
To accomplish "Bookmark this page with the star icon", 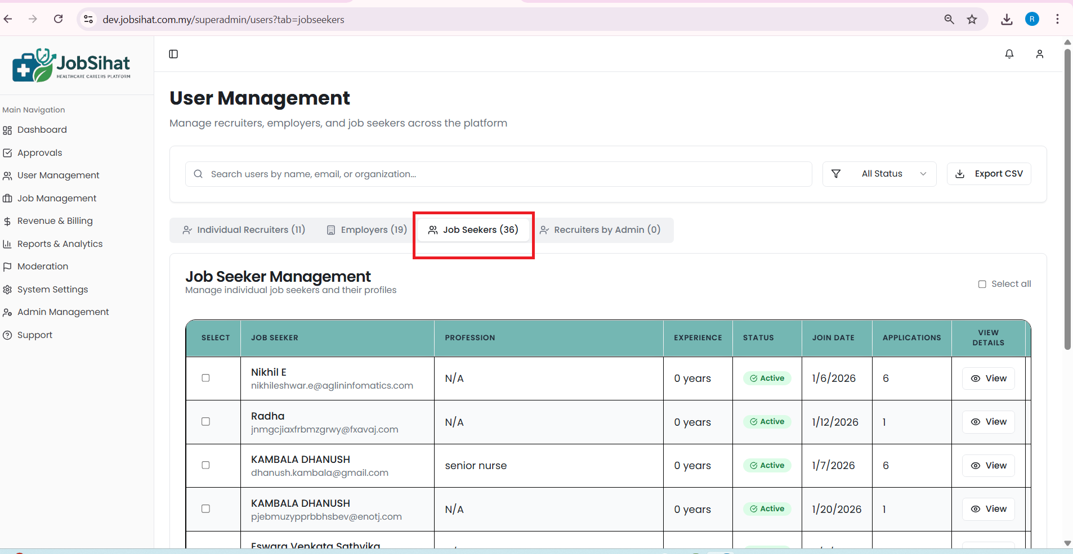I will tap(972, 20).
